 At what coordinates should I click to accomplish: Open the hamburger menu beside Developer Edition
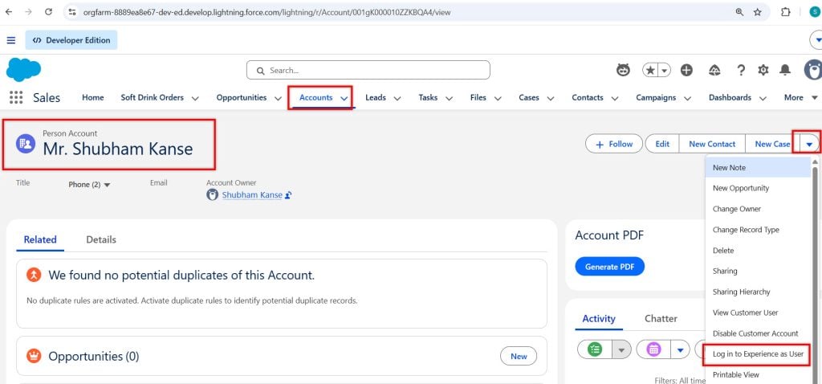tap(11, 40)
